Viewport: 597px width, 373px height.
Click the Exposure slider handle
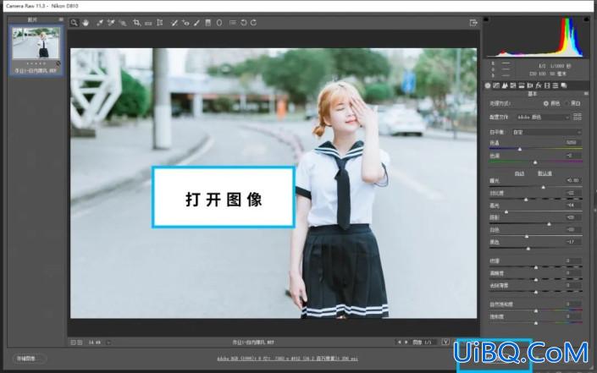click(x=544, y=188)
